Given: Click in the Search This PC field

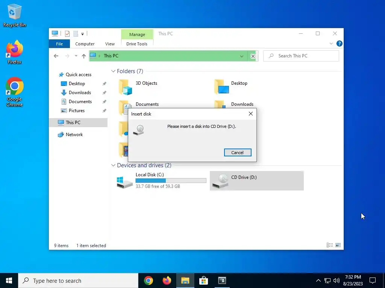Looking at the screenshot, I should click(x=301, y=56).
